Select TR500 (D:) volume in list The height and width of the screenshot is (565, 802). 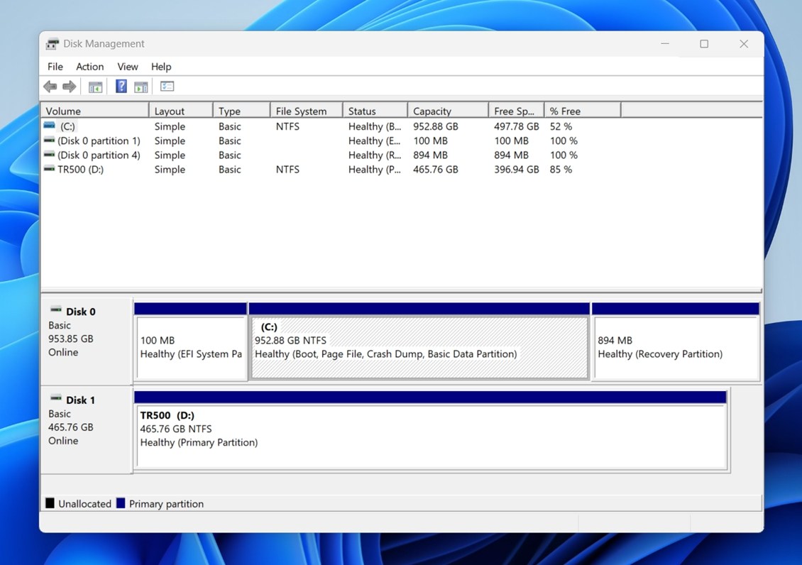(80, 169)
